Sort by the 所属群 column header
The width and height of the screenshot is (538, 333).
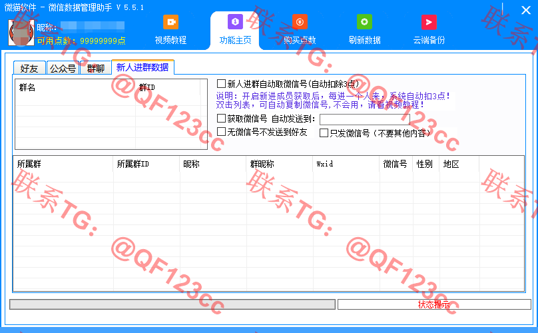pyautogui.click(x=63, y=164)
